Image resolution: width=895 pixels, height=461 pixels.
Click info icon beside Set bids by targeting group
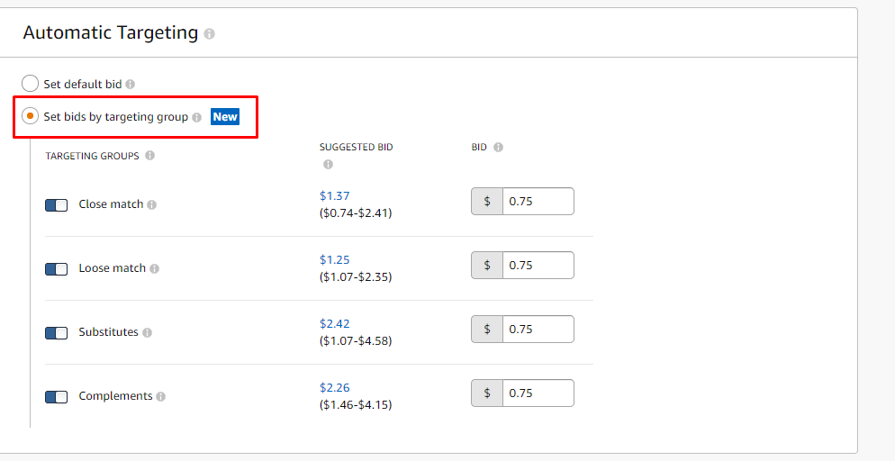pos(197,117)
